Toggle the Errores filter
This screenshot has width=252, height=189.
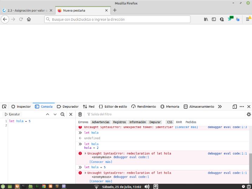[x=83, y=122]
